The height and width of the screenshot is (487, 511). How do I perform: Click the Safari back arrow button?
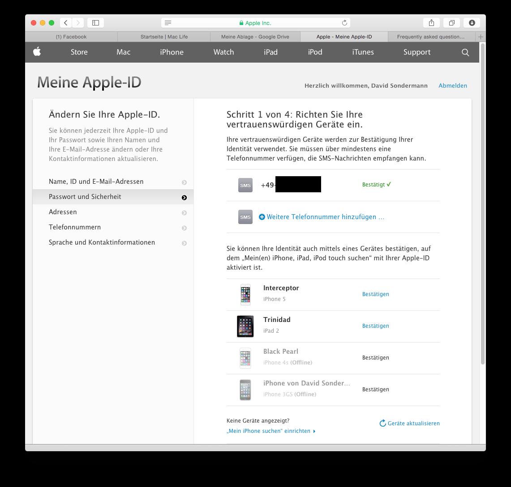[x=66, y=23]
